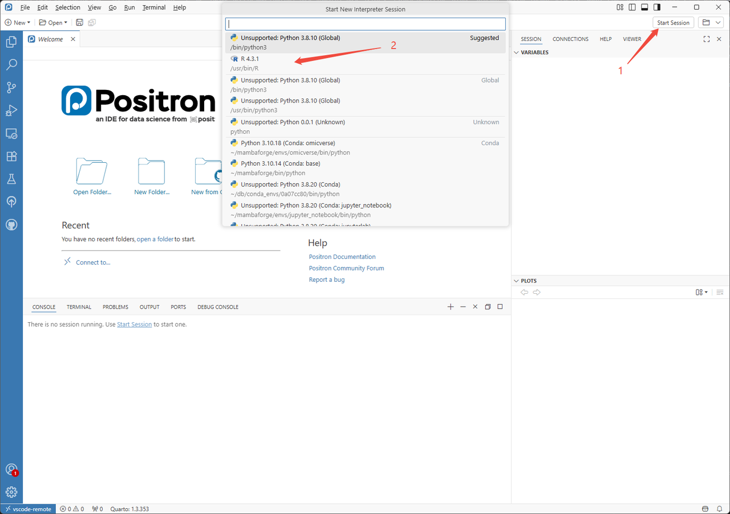Viewport: 730px width, 514px height.
Task: Open the Source Control sidebar icon
Action: click(11, 87)
